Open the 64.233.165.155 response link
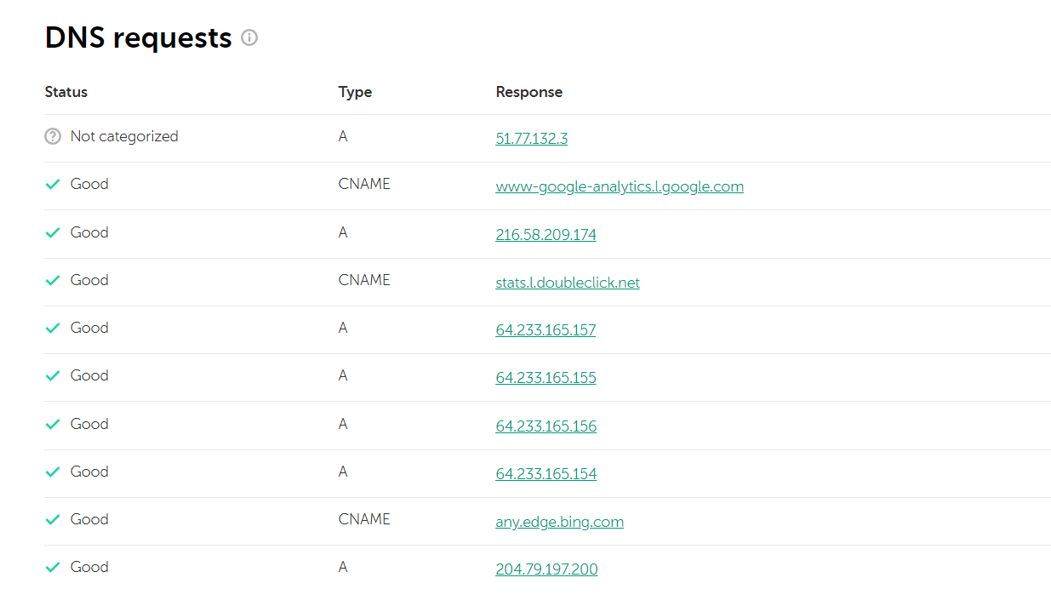 [545, 378]
